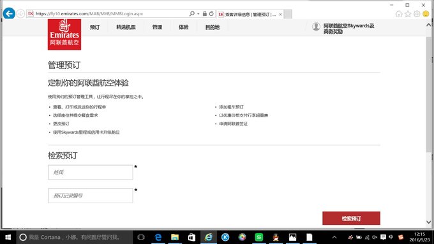Click the Cortana search box
This screenshot has width=434, height=244.
(75, 237)
